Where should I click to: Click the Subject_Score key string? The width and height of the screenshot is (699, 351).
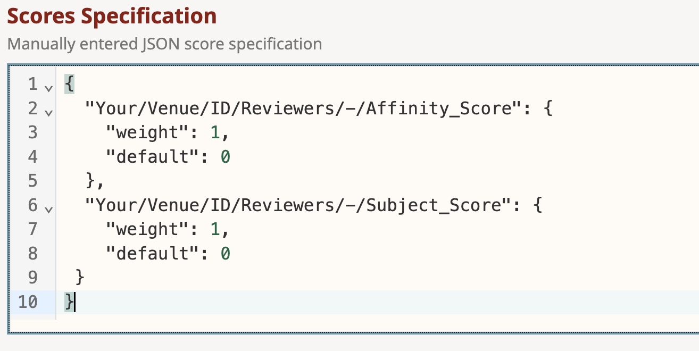298,205
